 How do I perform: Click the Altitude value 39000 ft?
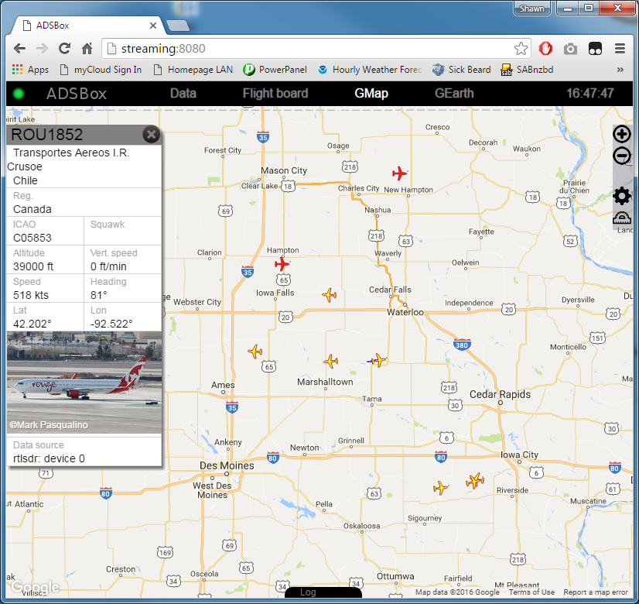(x=33, y=266)
